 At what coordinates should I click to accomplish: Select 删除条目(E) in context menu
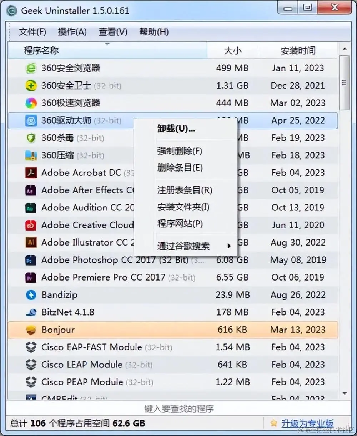[x=180, y=168]
